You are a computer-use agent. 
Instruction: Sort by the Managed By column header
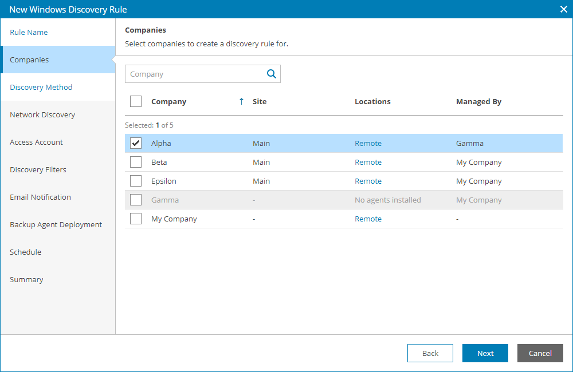click(x=478, y=101)
